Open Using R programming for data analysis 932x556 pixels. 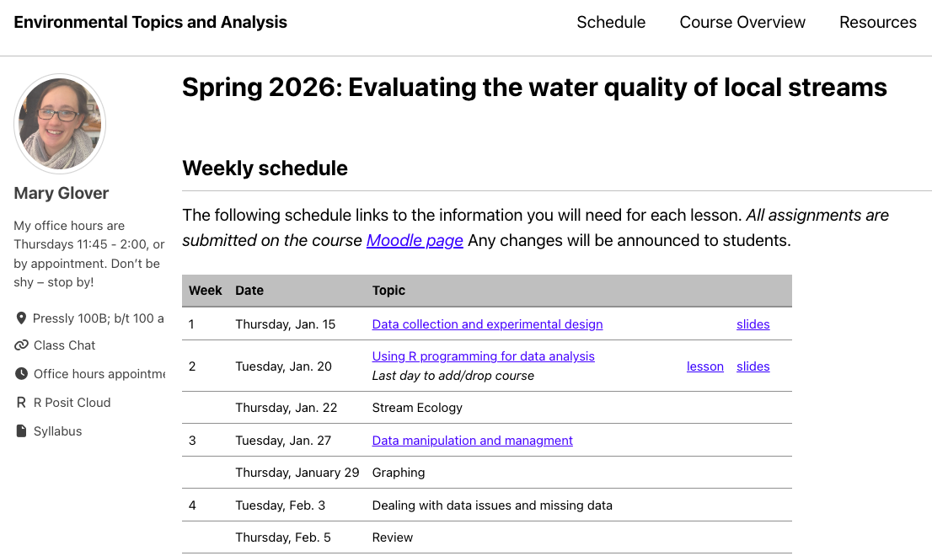[483, 356]
